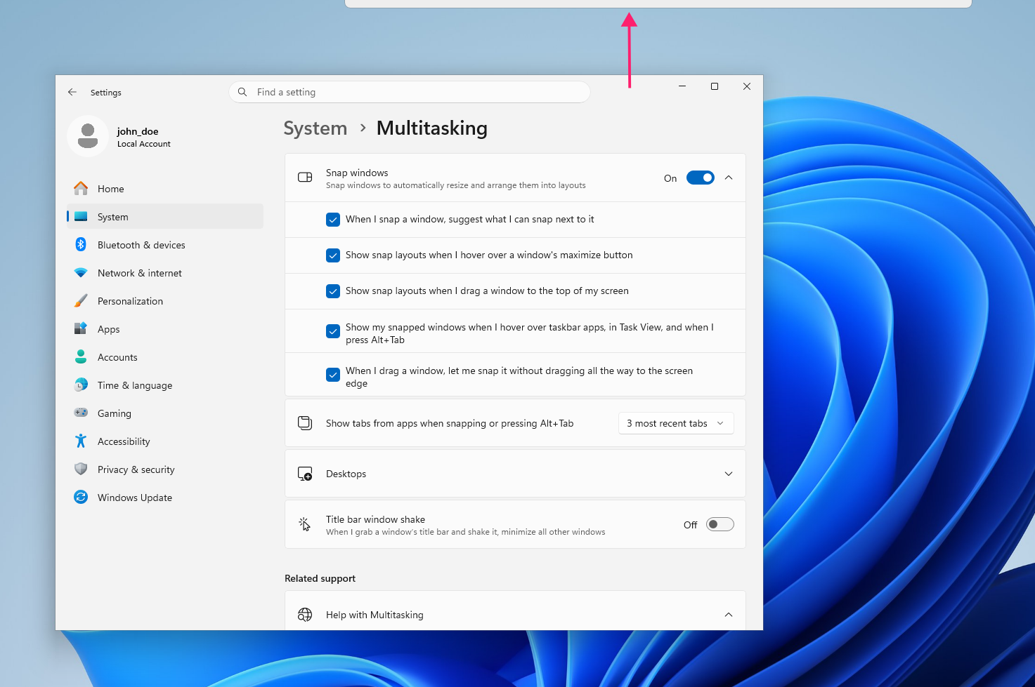The image size is (1035, 687).
Task: Open the 3 most recent tabs dropdown
Action: [x=676, y=423]
